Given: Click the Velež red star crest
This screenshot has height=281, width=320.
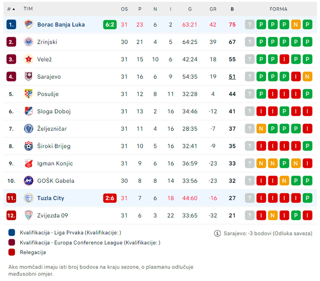Looking at the screenshot, I should pos(29,59).
